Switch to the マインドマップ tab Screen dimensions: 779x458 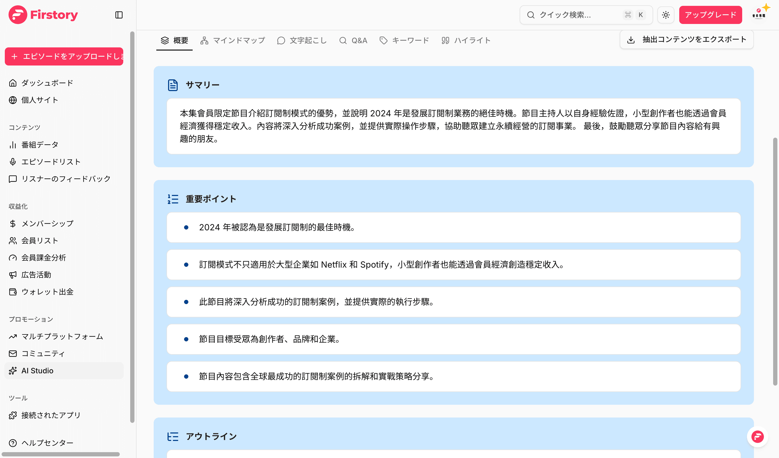click(233, 40)
